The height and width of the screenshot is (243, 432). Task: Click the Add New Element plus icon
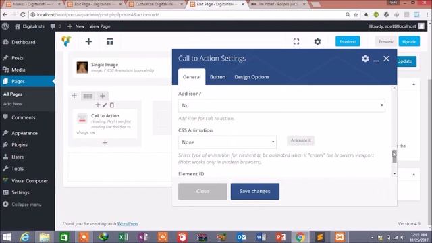tap(88, 41)
